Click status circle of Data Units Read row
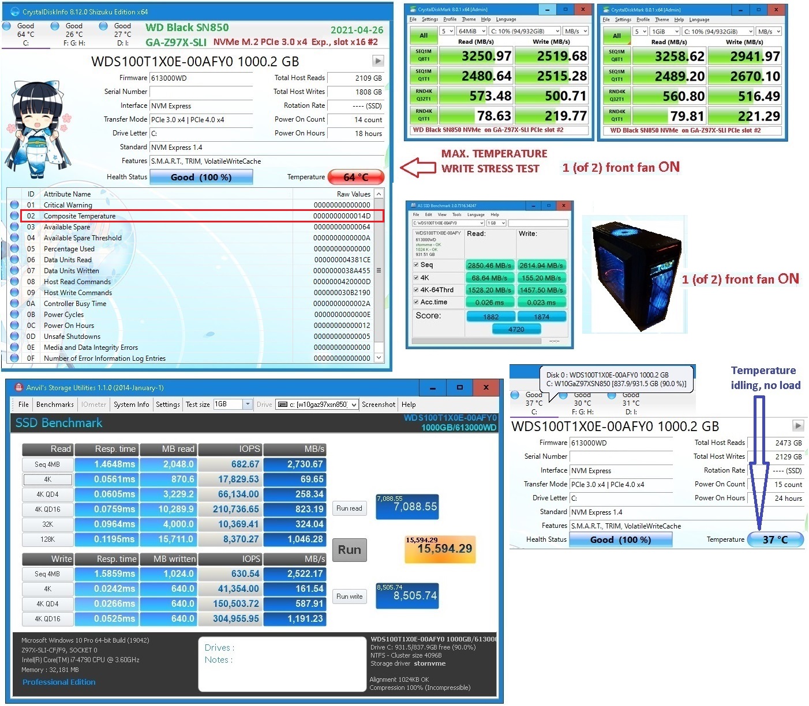The image size is (809, 706). tap(14, 259)
